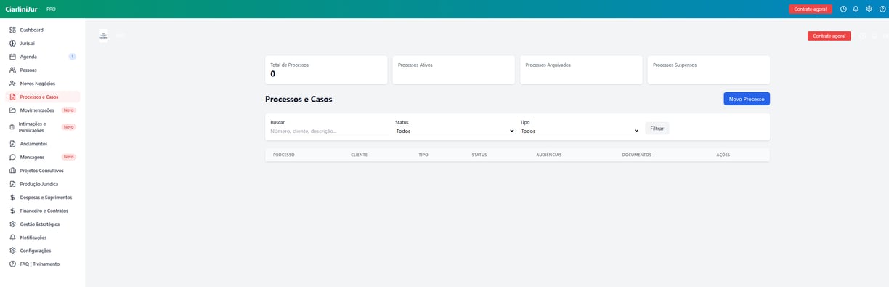
Task: Click the CiarliniJur logo text
Action: coord(21,9)
